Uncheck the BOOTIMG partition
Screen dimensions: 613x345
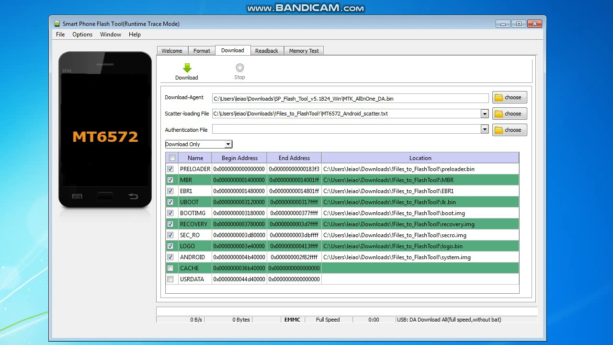(170, 213)
